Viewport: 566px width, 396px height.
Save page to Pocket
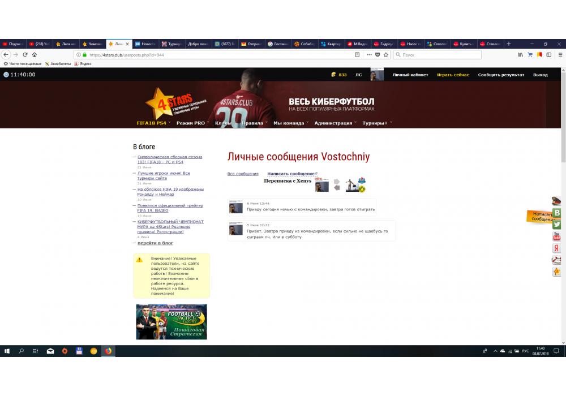378,55
